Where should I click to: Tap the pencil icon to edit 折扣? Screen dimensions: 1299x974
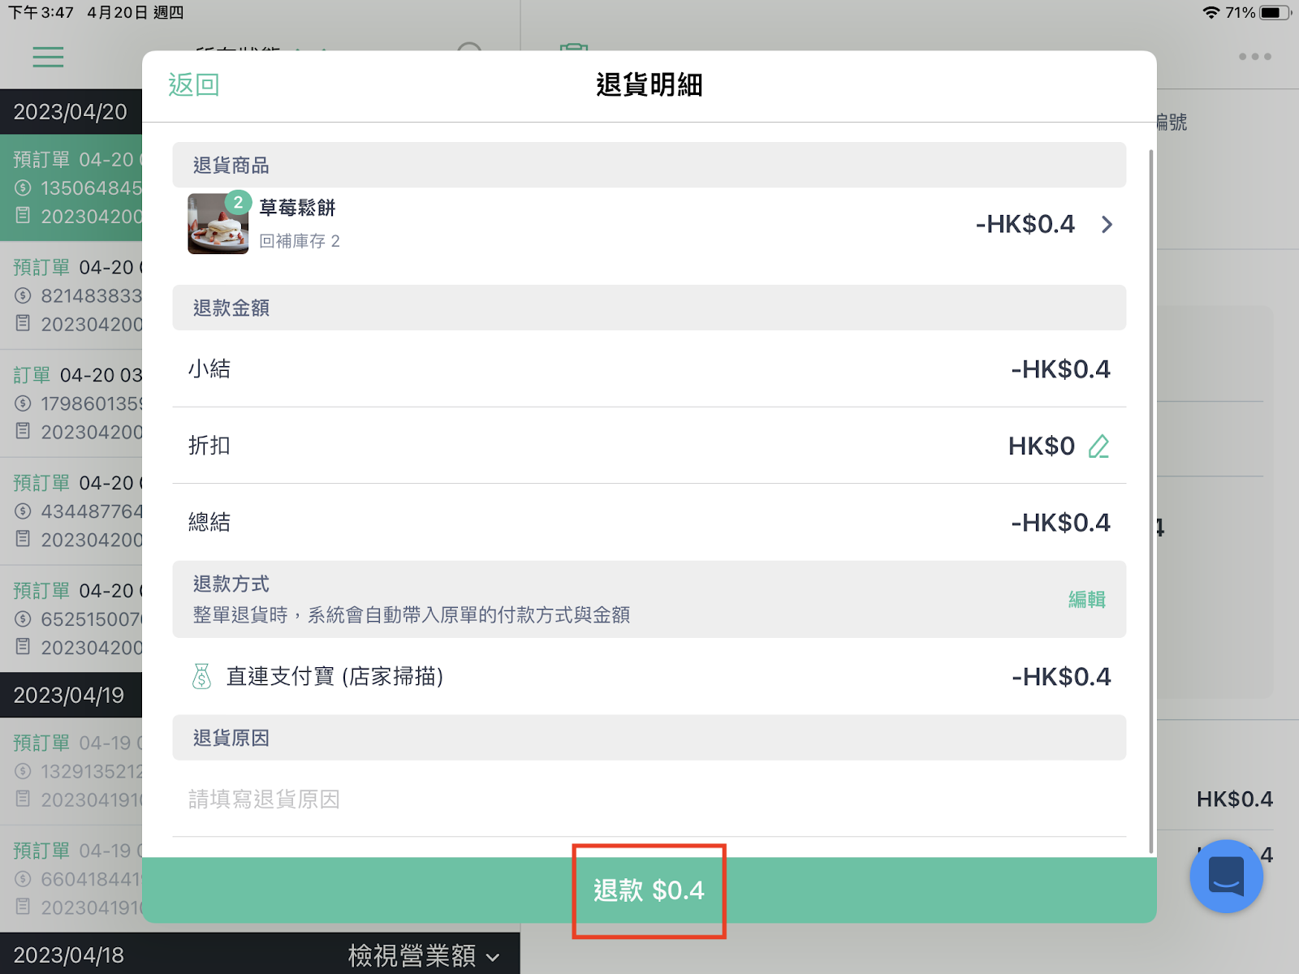point(1098,446)
